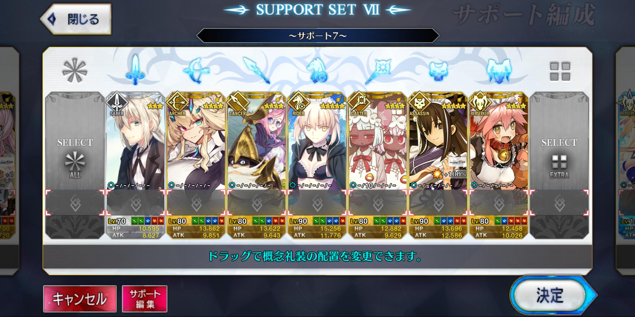Click the キャンセル cancel button

click(80, 299)
